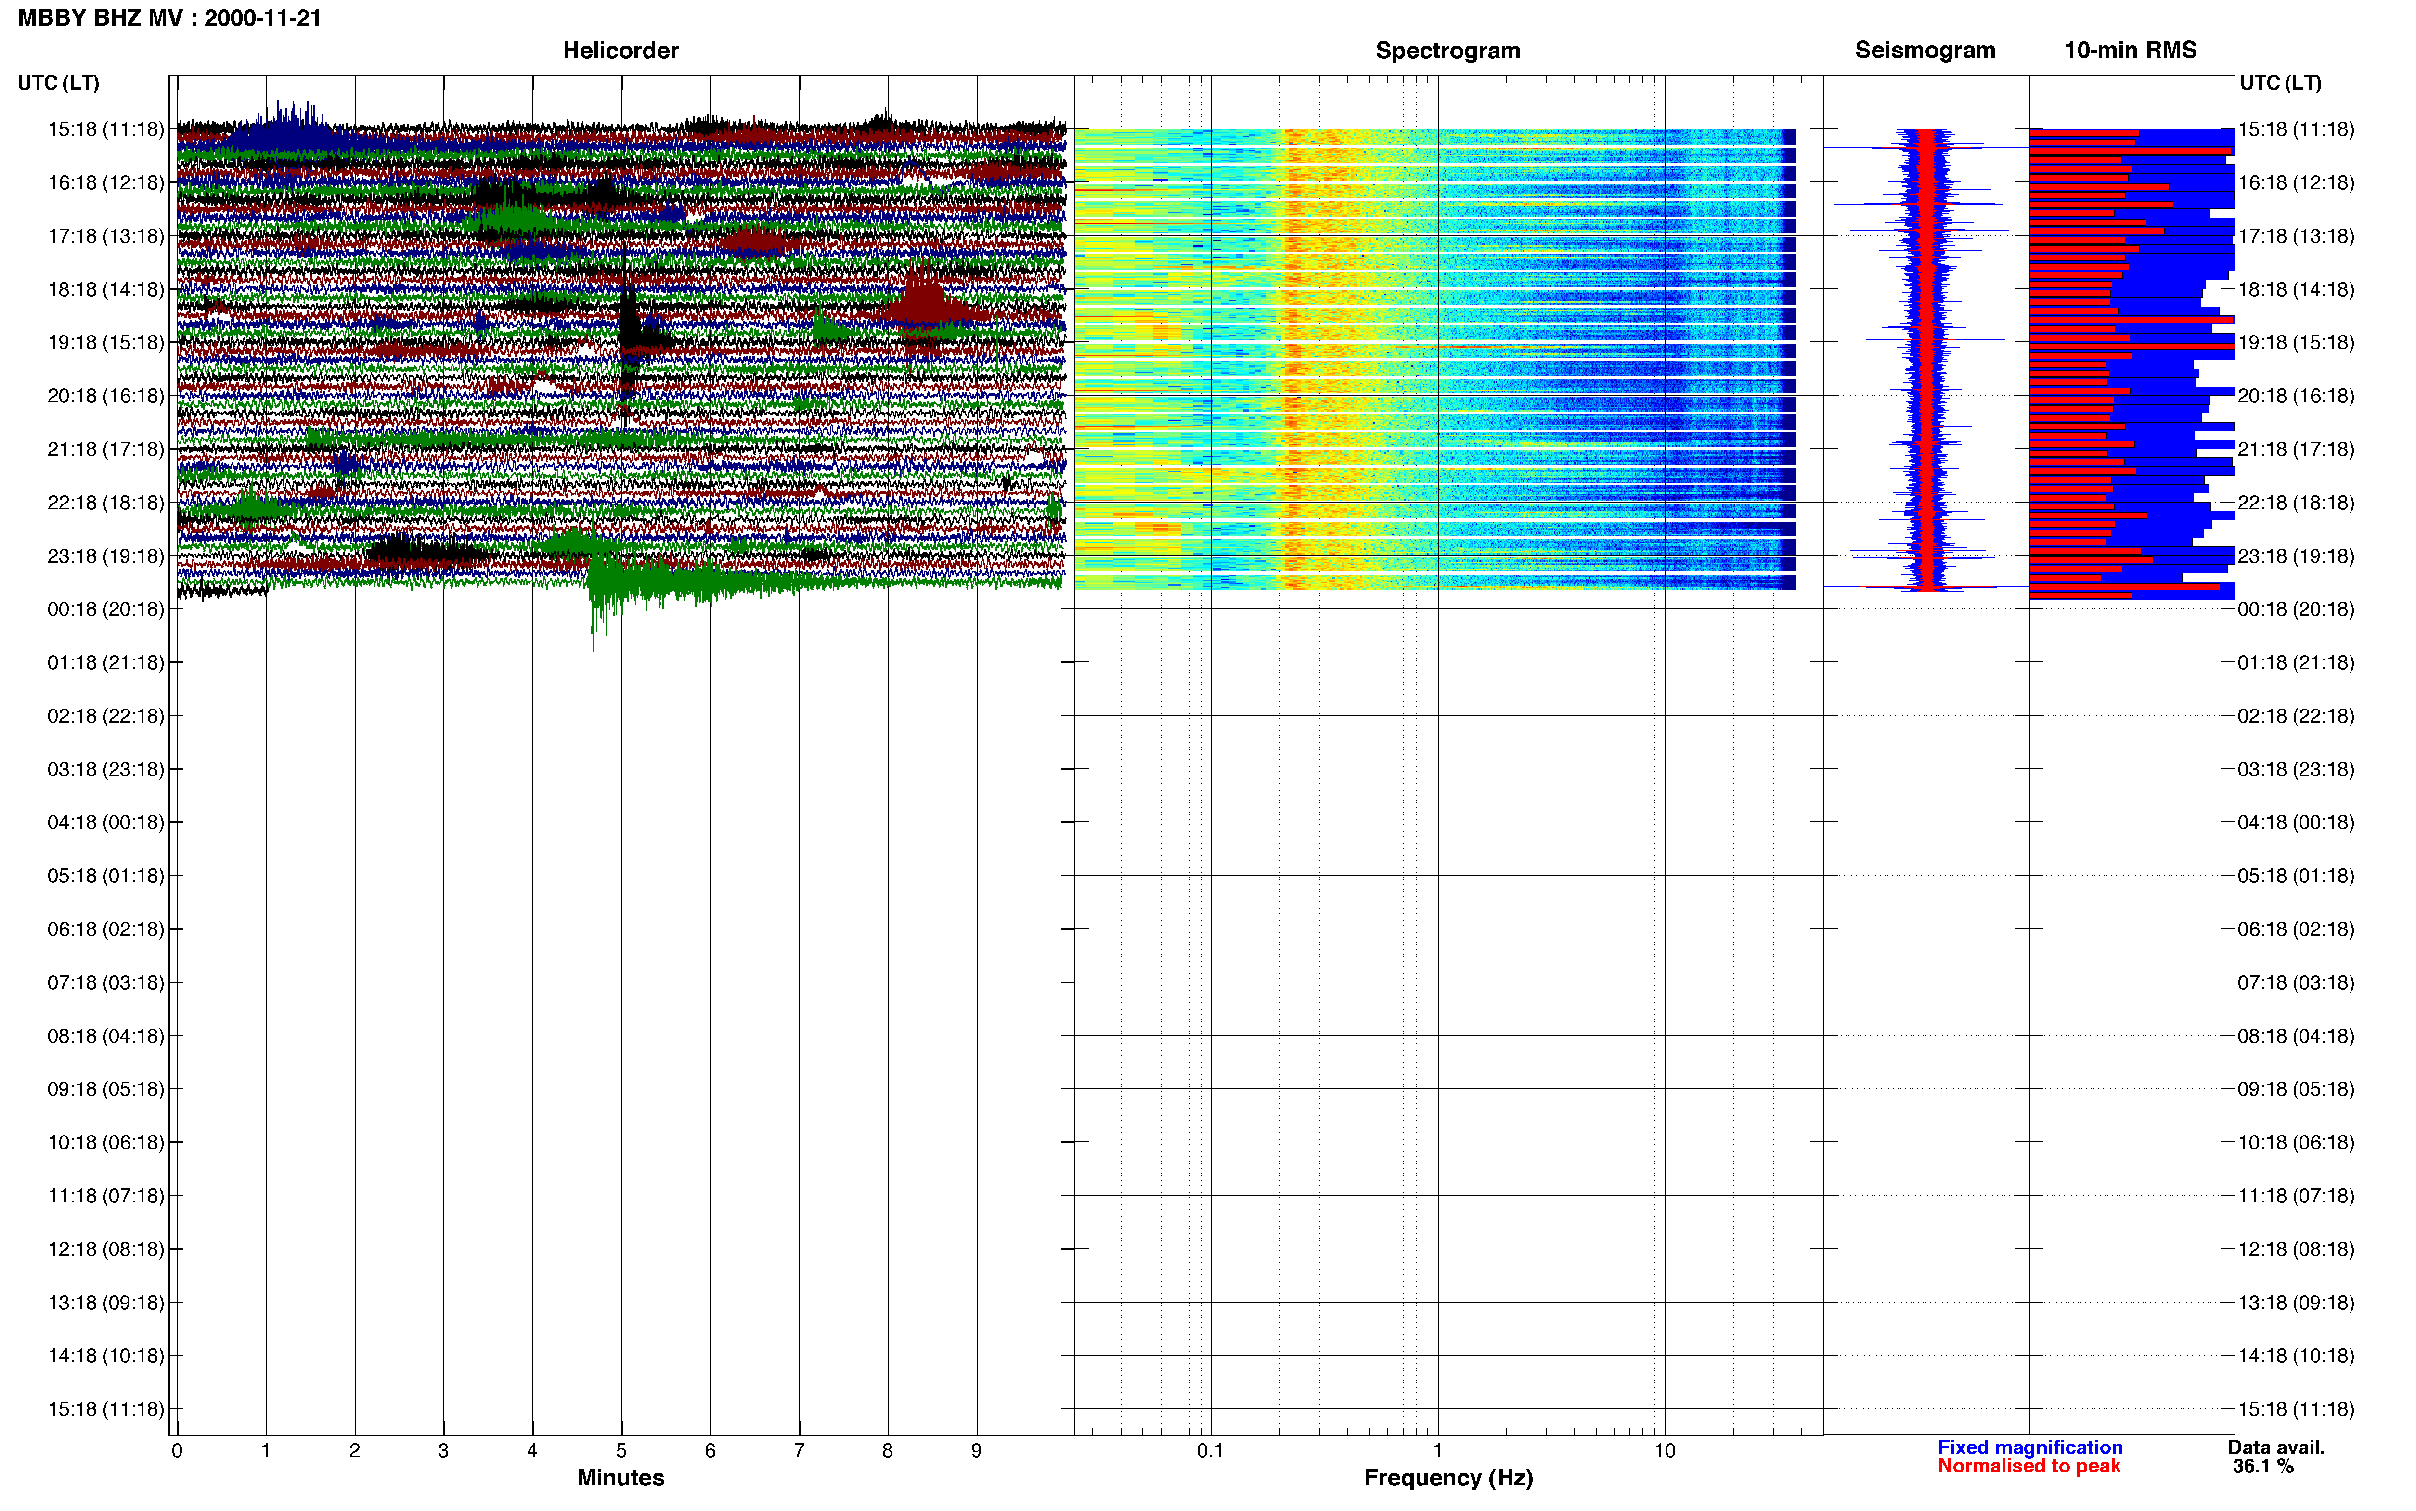Click the 'Fixed magnification' legend text
The width and height of the screenshot is (2416, 1511).
(2030, 1447)
